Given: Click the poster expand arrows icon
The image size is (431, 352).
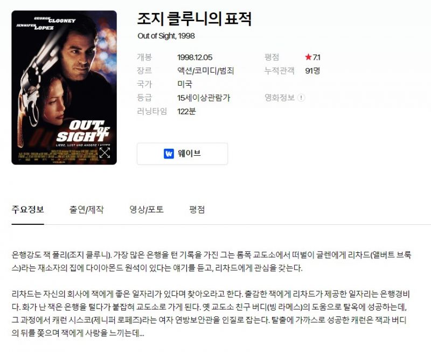Looking at the screenshot, I should tap(105, 153).
